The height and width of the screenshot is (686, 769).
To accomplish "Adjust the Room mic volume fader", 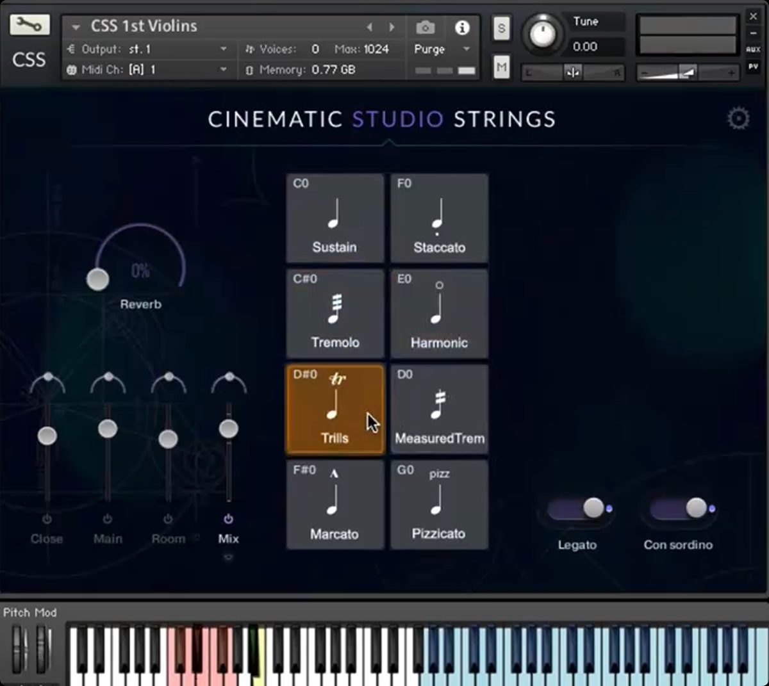I will click(x=168, y=439).
